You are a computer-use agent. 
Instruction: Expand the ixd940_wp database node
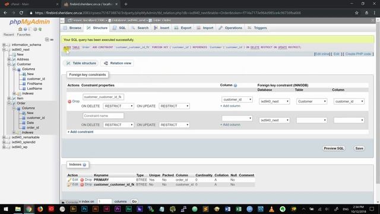(x=4, y=147)
